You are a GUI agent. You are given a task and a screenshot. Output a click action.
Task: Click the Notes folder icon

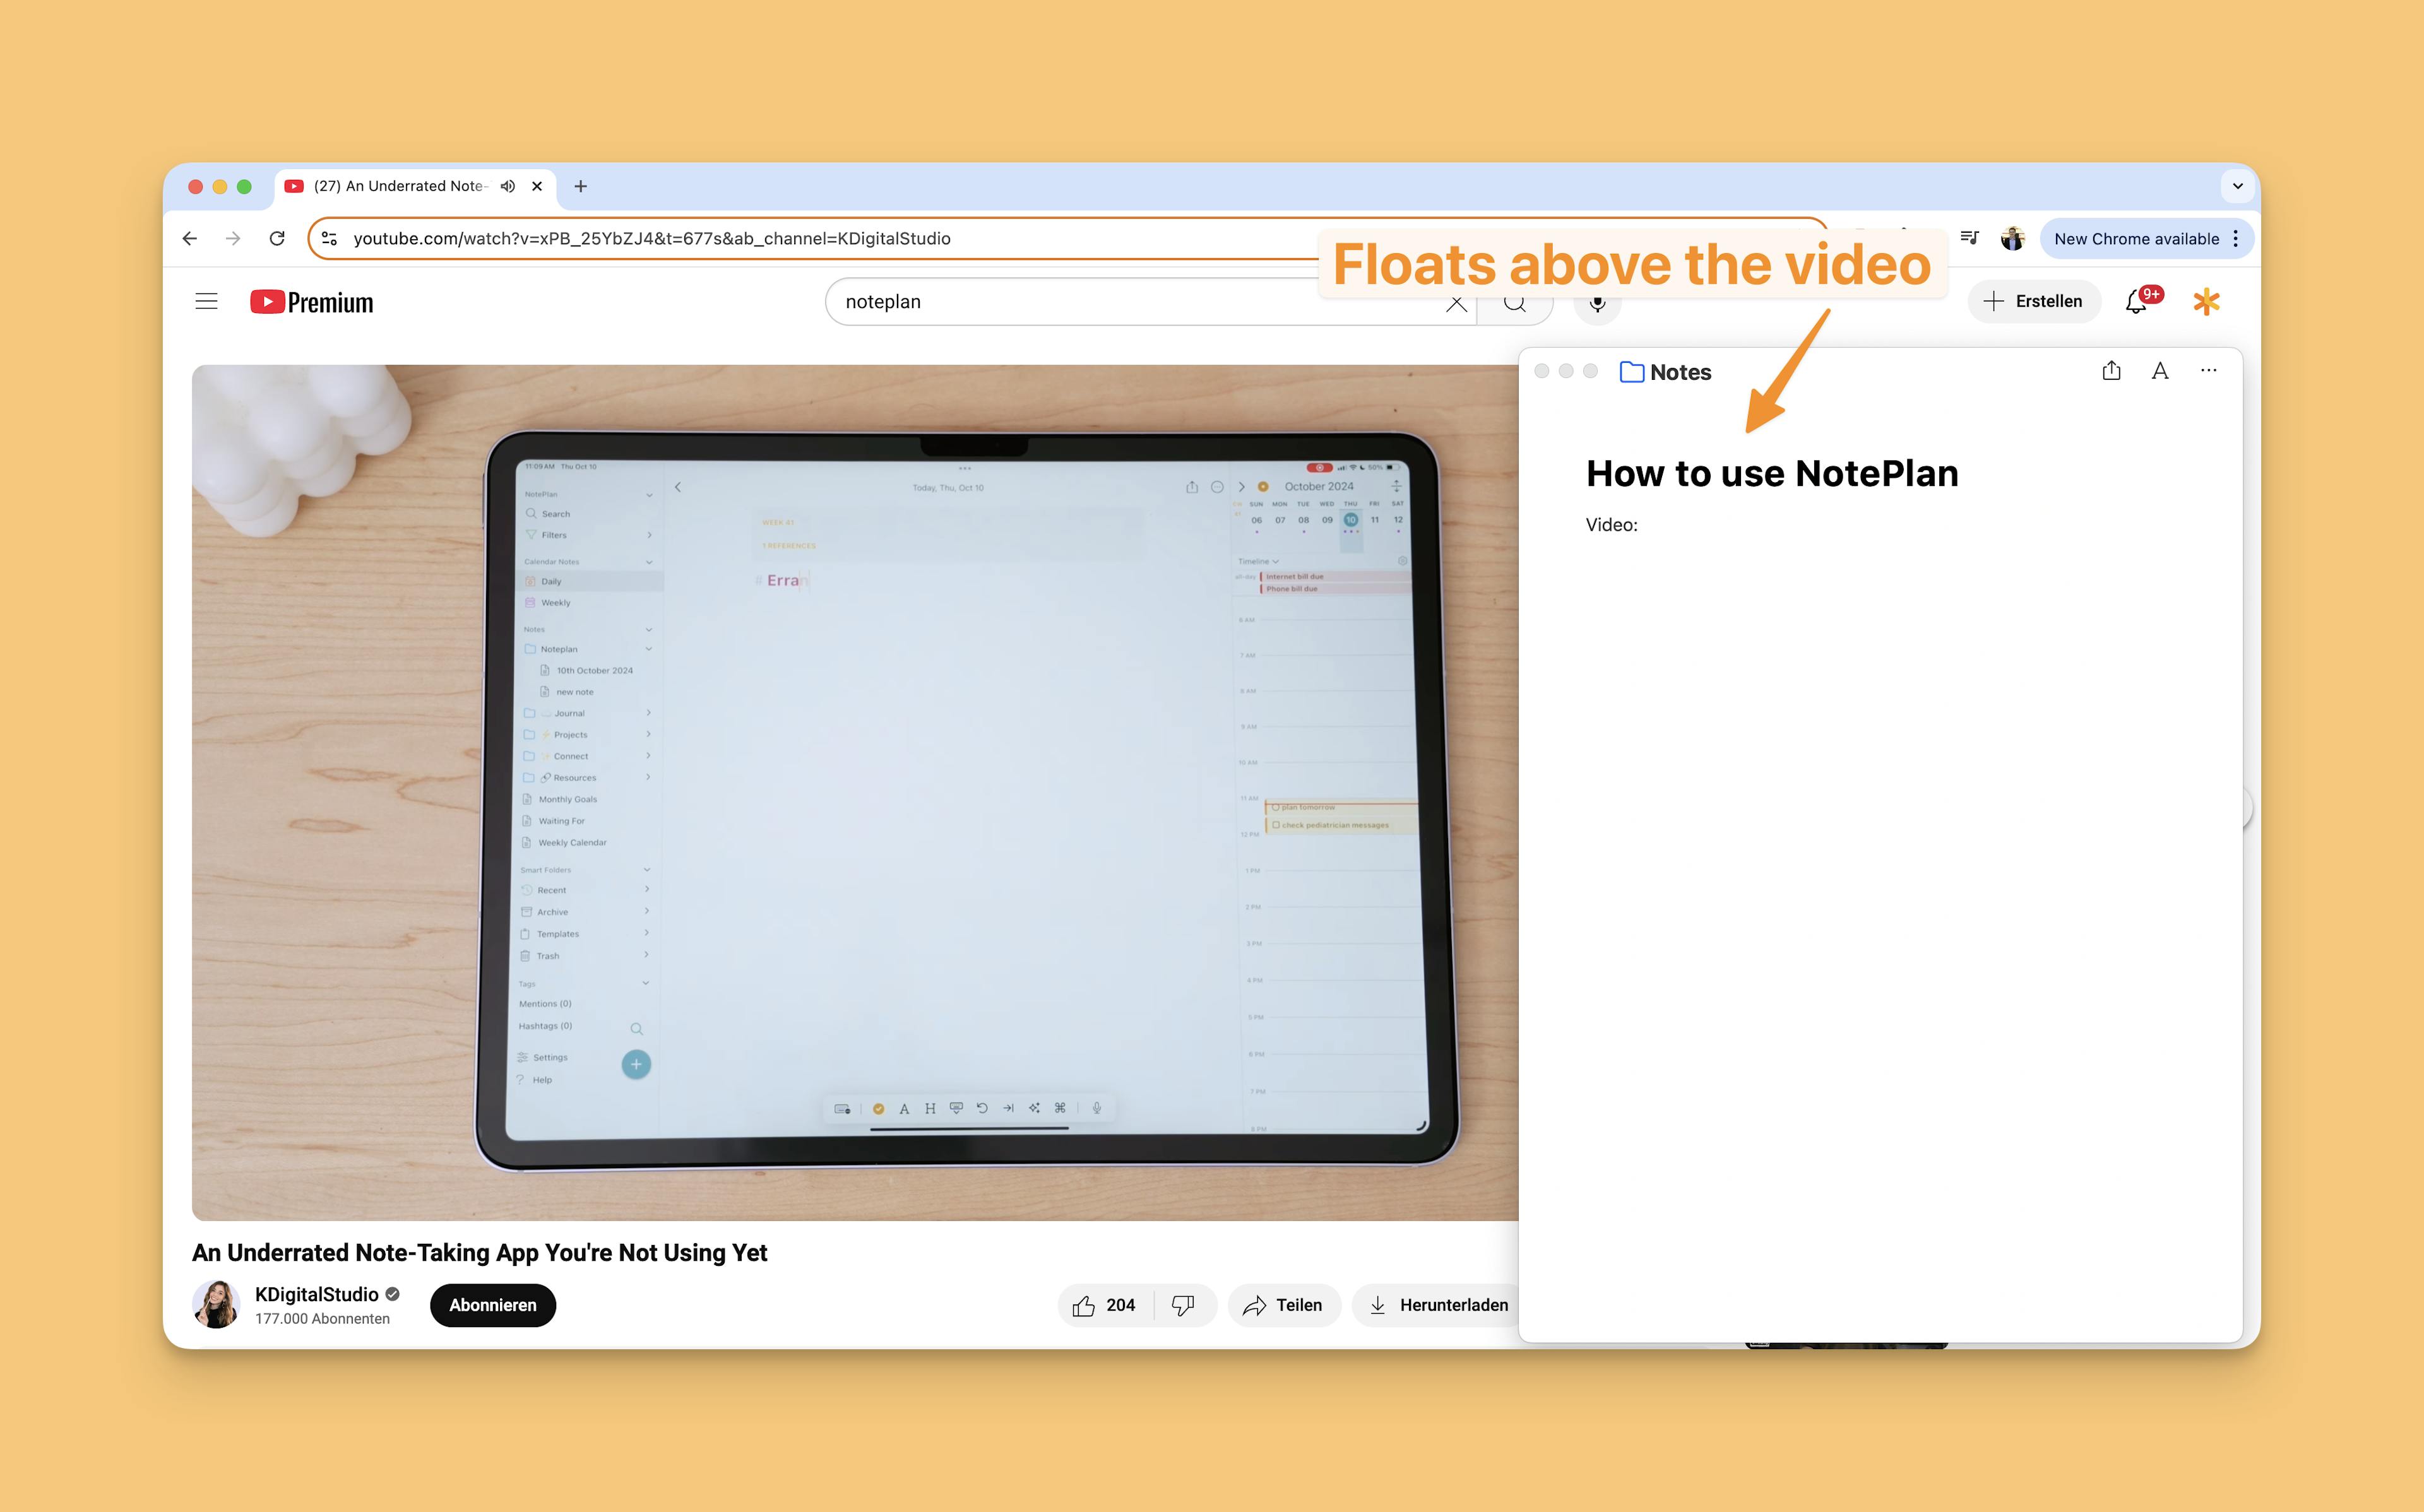pyautogui.click(x=1633, y=371)
